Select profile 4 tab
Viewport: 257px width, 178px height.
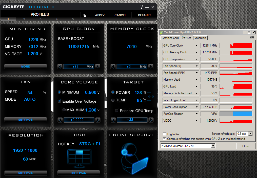tap(56, 19)
